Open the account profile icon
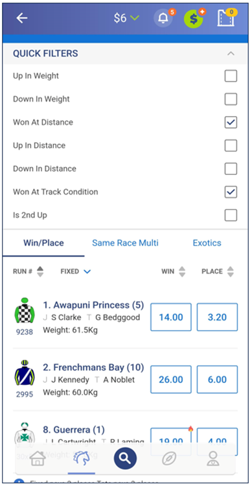Screen dimensions: 250x484 [x=213, y=458]
